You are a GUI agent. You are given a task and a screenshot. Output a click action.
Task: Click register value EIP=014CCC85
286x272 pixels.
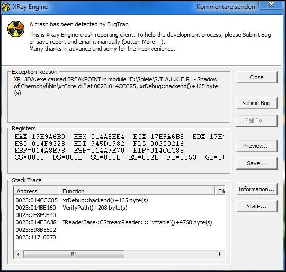point(158,151)
